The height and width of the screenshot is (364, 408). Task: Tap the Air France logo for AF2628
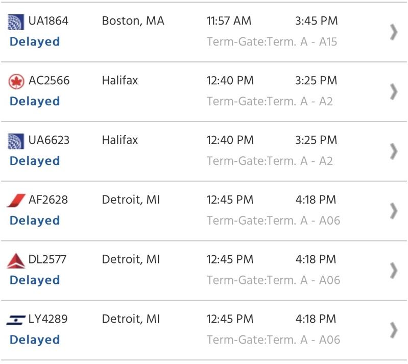[x=16, y=200]
